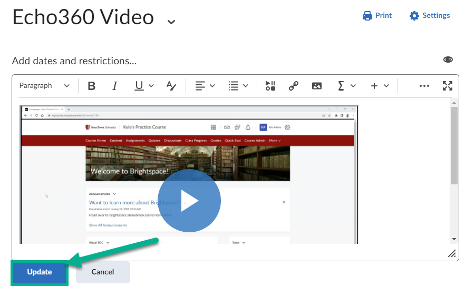This screenshot has height=286, width=465.
Task: Open Insert Stuff media icon
Action: 270,86
